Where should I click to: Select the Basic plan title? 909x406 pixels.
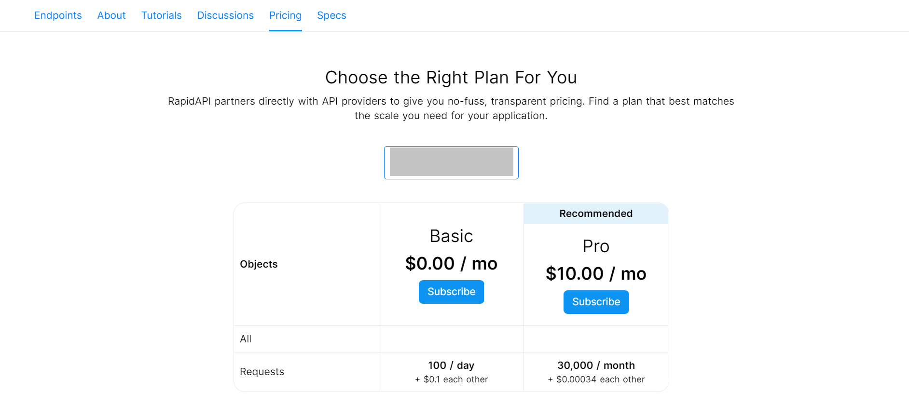[451, 236]
